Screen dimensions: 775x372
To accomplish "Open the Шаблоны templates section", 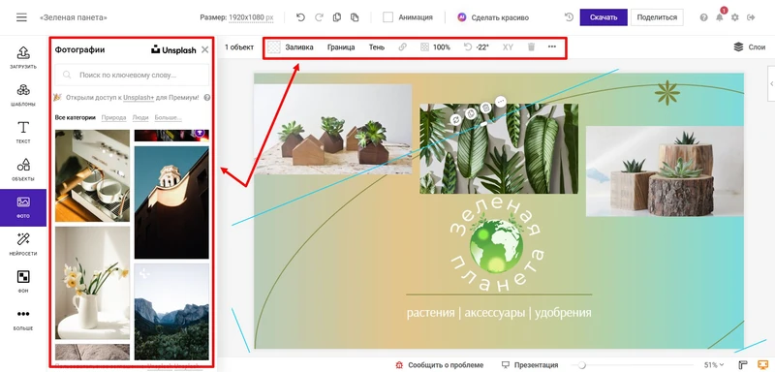I will tap(23, 95).
